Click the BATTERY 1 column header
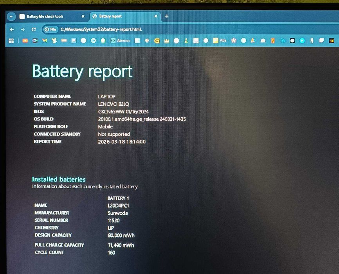The image size is (339, 274). tap(118, 198)
